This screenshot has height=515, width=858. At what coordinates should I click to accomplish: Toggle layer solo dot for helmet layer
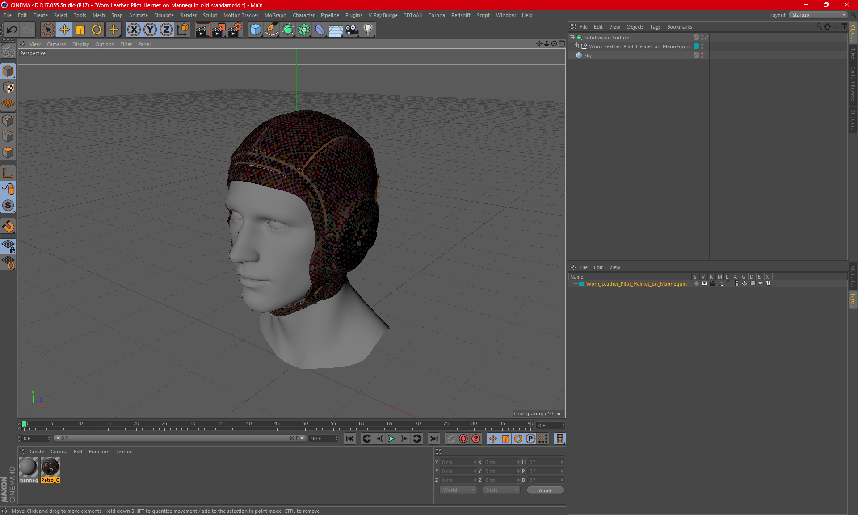696,283
